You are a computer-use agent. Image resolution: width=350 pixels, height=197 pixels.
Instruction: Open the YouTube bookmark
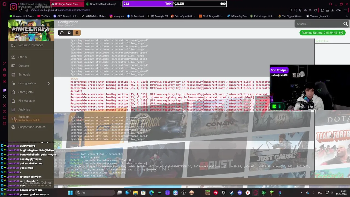(x=44, y=16)
